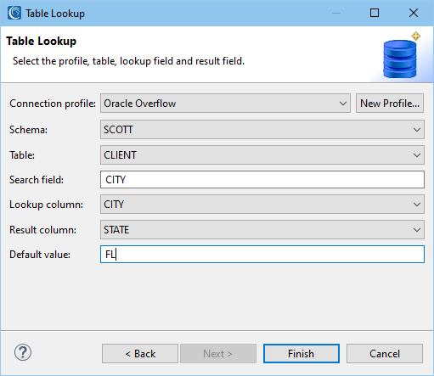Focus the Search field input
Viewport: 434px width, 376px height.
pos(262,180)
